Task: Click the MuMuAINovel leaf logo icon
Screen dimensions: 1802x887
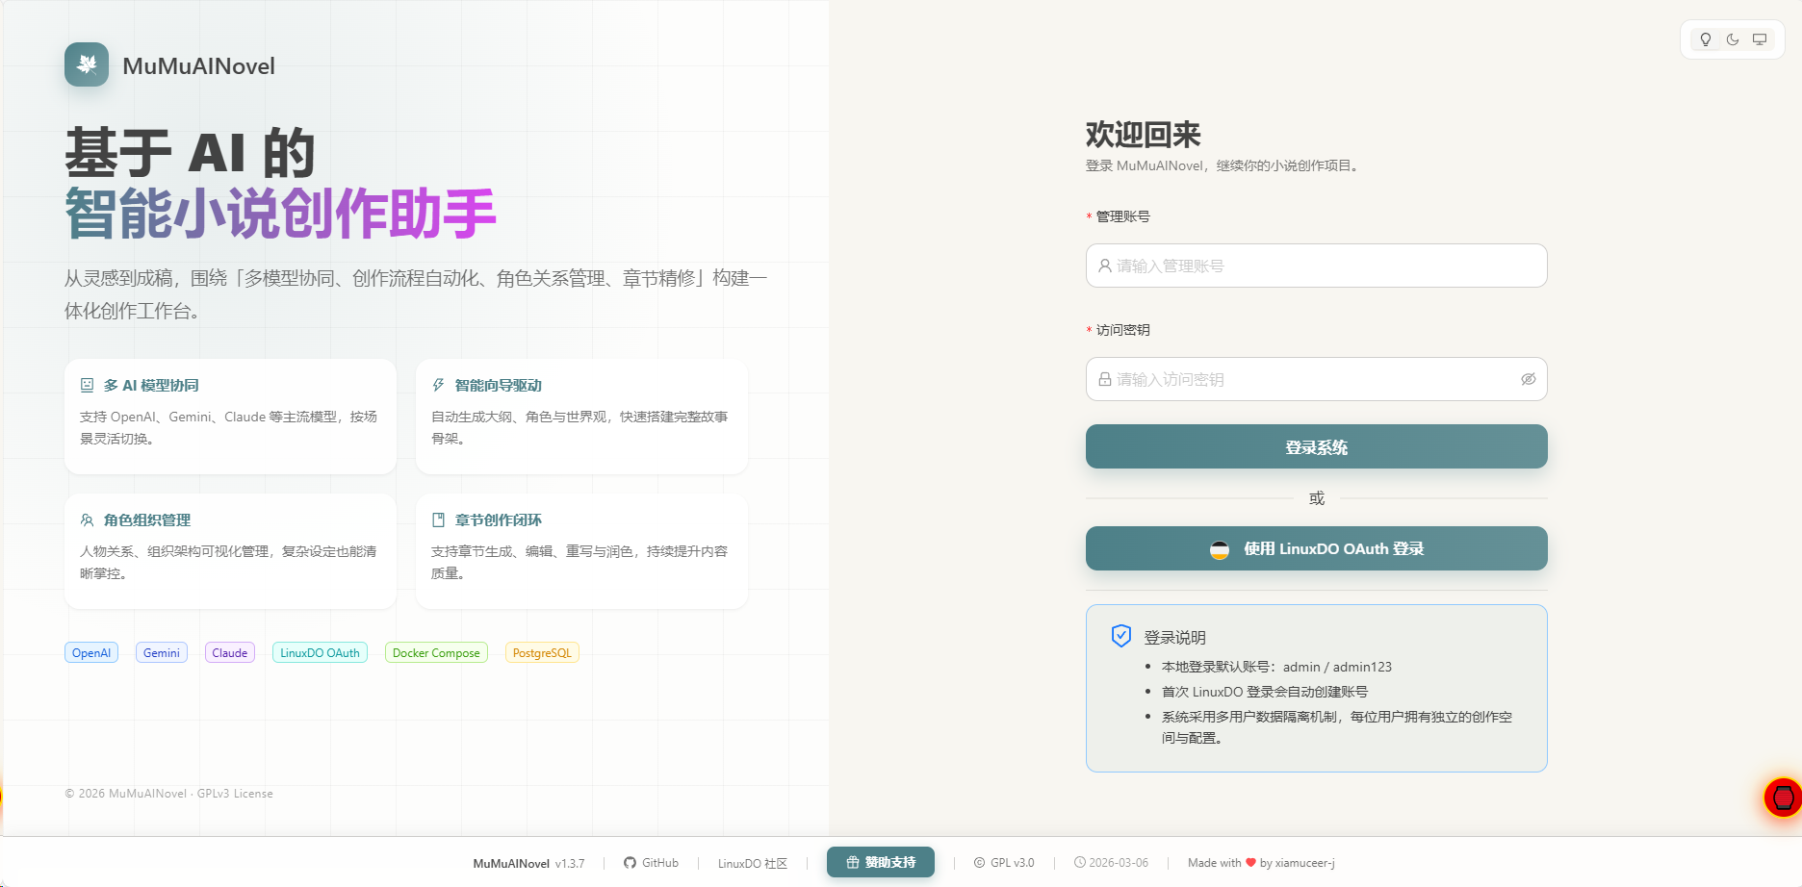Action: pos(87,64)
